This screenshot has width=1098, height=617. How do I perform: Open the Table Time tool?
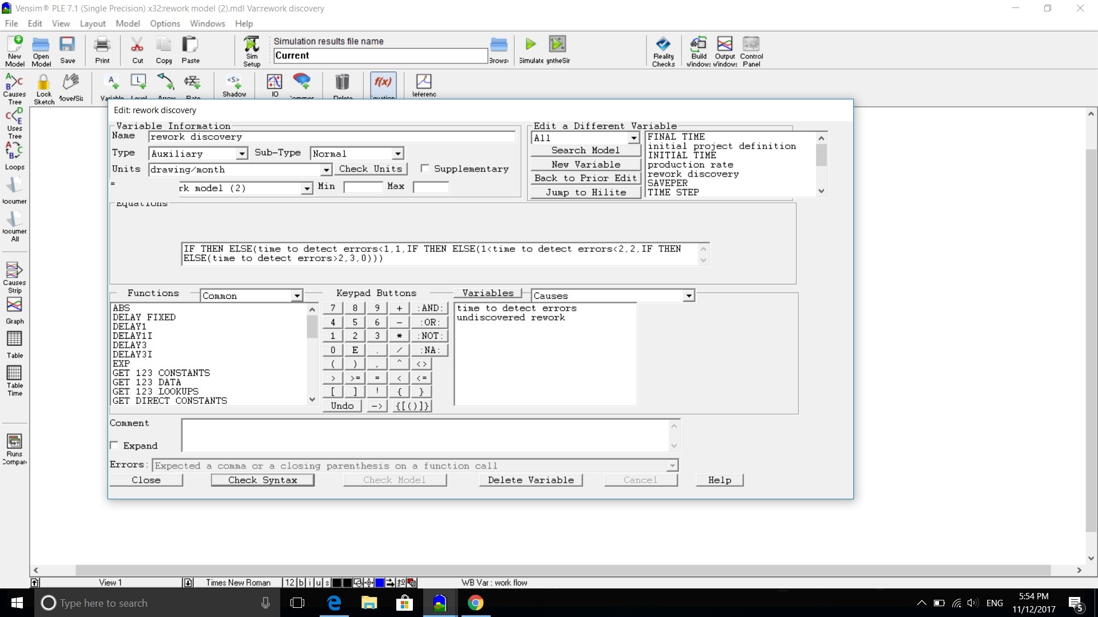pos(14,380)
